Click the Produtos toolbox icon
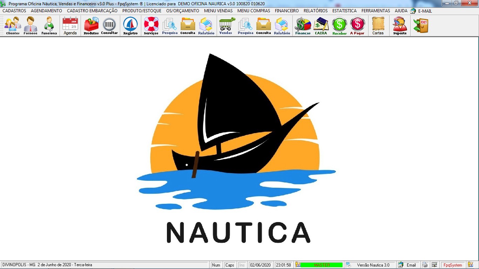Screen dimensions: 479x269 pos(91,26)
